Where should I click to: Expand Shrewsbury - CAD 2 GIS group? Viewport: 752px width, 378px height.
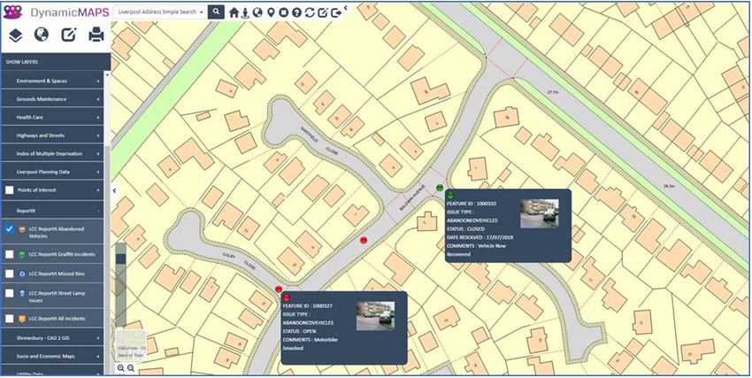pos(52,338)
